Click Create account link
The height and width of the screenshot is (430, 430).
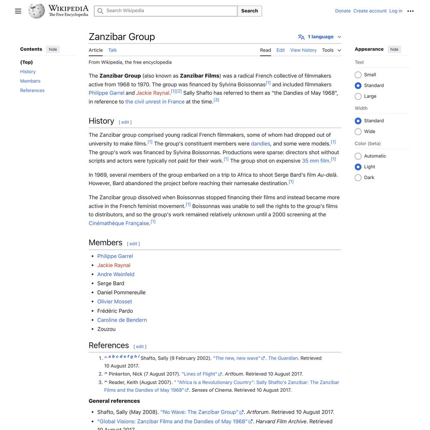point(370,11)
